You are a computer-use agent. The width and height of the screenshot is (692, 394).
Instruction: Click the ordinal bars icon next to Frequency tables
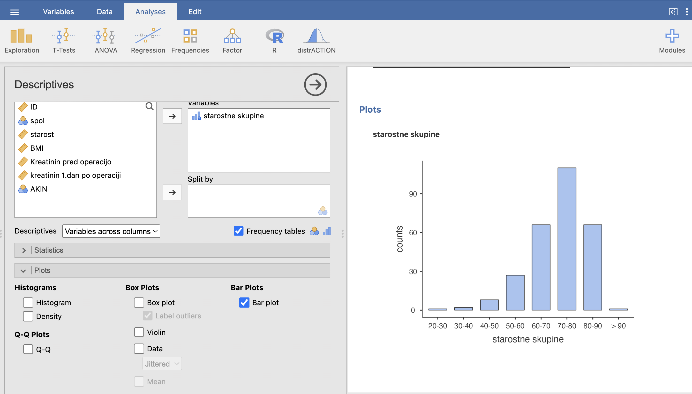coord(327,231)
